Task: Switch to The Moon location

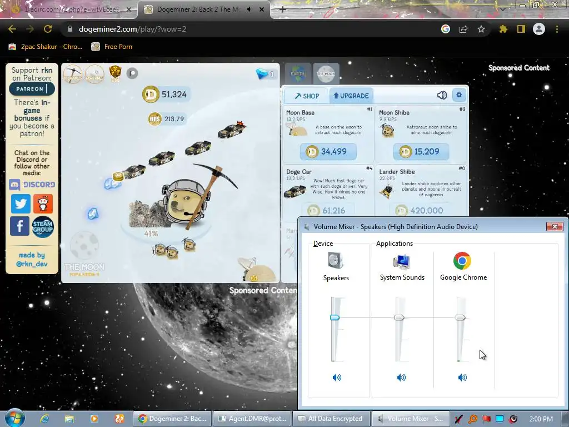Action: [326, 74]
